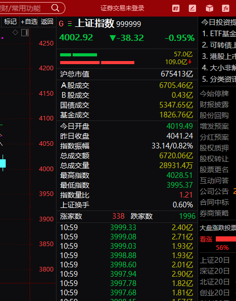Open 合同中标 info category
Image resolution: width=236 pixels, height=301 pixels.
pos(214,202)
